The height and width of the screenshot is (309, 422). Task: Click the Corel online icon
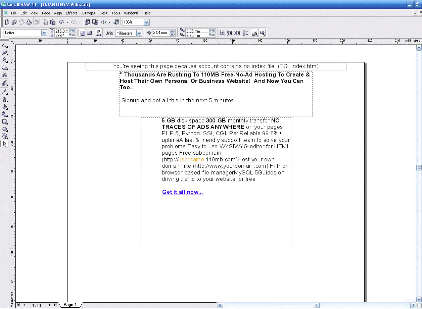pos(116,22)
